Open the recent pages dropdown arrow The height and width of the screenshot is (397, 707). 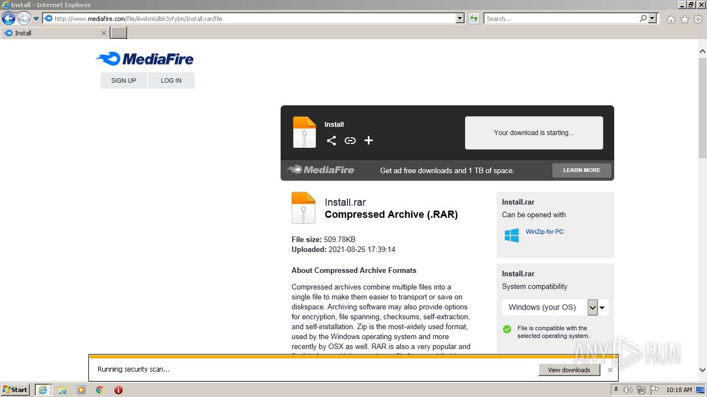coord(36,18)
